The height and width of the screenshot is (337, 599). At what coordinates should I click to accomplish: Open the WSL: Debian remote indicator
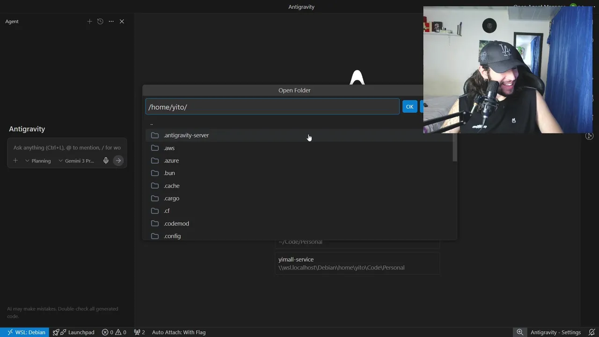24,332
